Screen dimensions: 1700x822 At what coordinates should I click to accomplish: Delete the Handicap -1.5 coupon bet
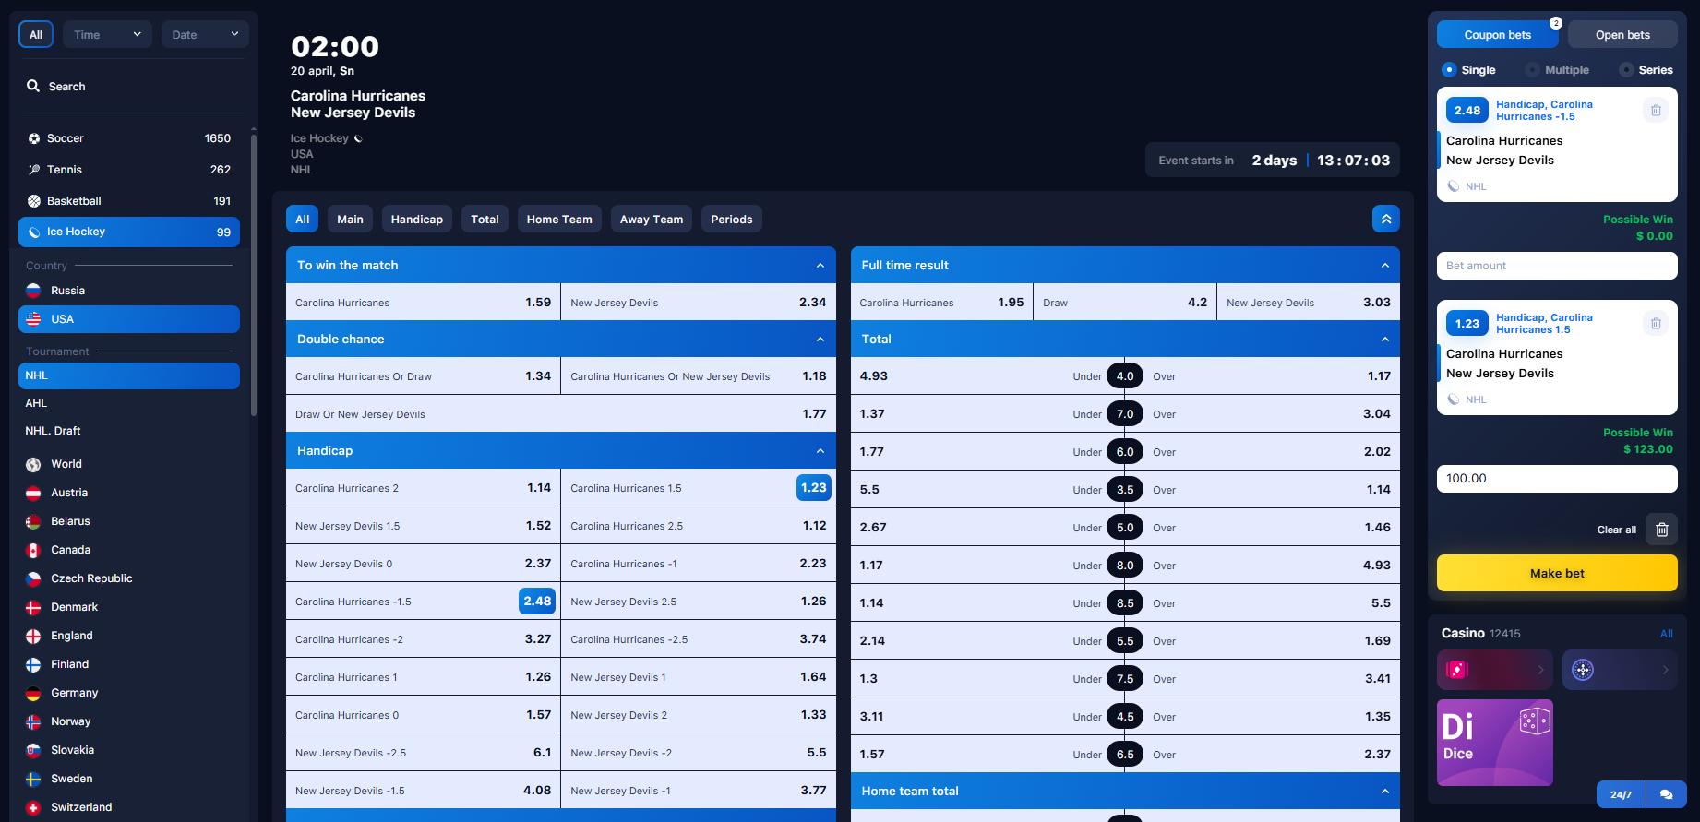[1656, 111]
